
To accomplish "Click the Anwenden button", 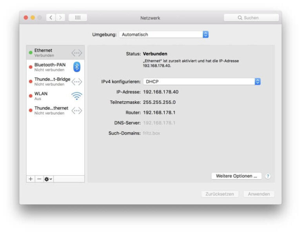I will (259, 194).
